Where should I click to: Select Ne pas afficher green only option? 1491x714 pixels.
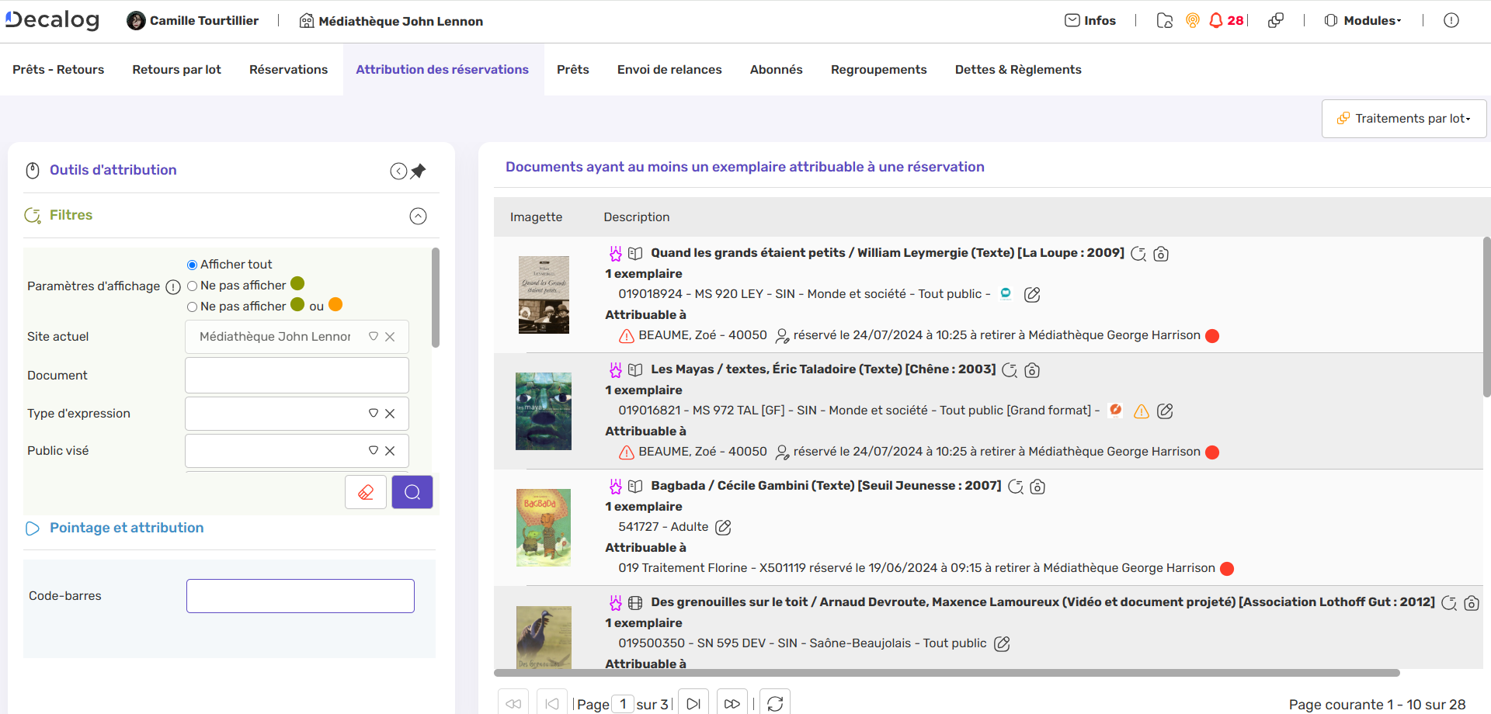coord(192,286)
